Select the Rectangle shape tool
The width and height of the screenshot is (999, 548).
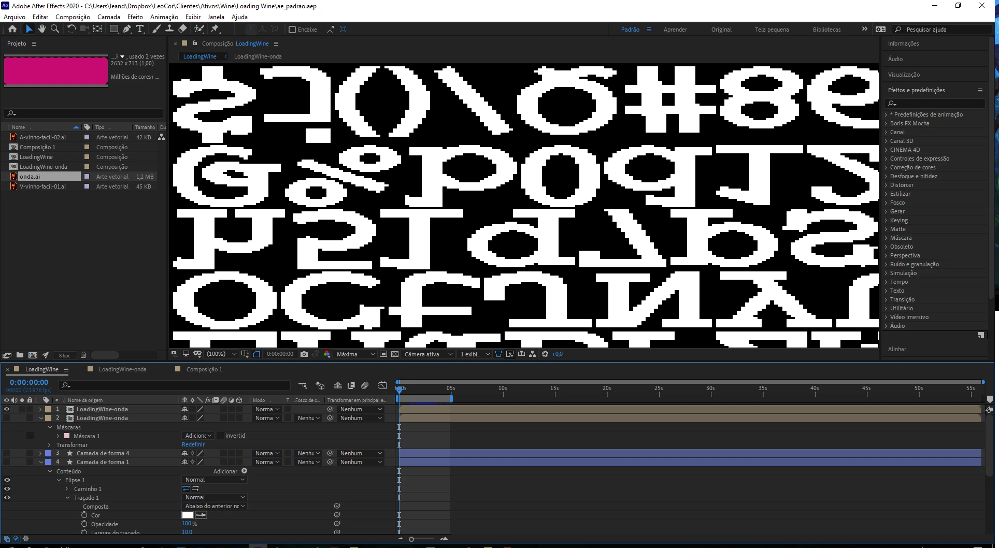click(x=113, y=29)
